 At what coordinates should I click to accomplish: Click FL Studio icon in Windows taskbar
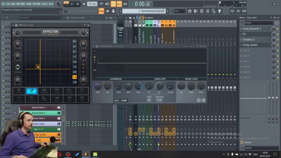click(x=86, y=154)
